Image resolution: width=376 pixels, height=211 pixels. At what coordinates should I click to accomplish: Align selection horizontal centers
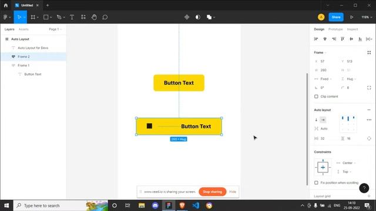point(325,39)
